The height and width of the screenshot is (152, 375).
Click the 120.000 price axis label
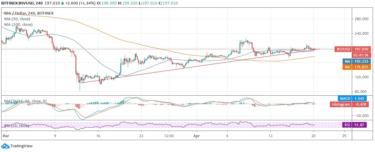point(361,77)
